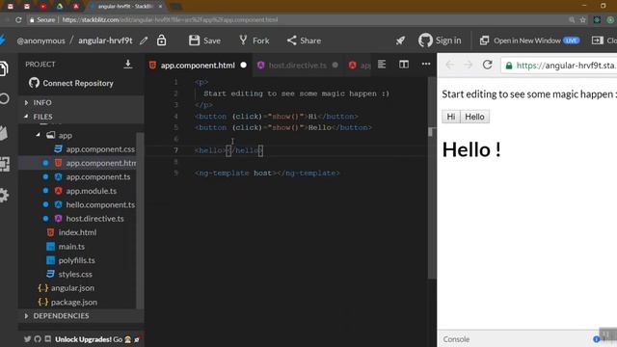Image resolution: width=617 pixels, height=347 pixels.
Task: Switch to app.component.html editor tab
Action: click(198, 66)
